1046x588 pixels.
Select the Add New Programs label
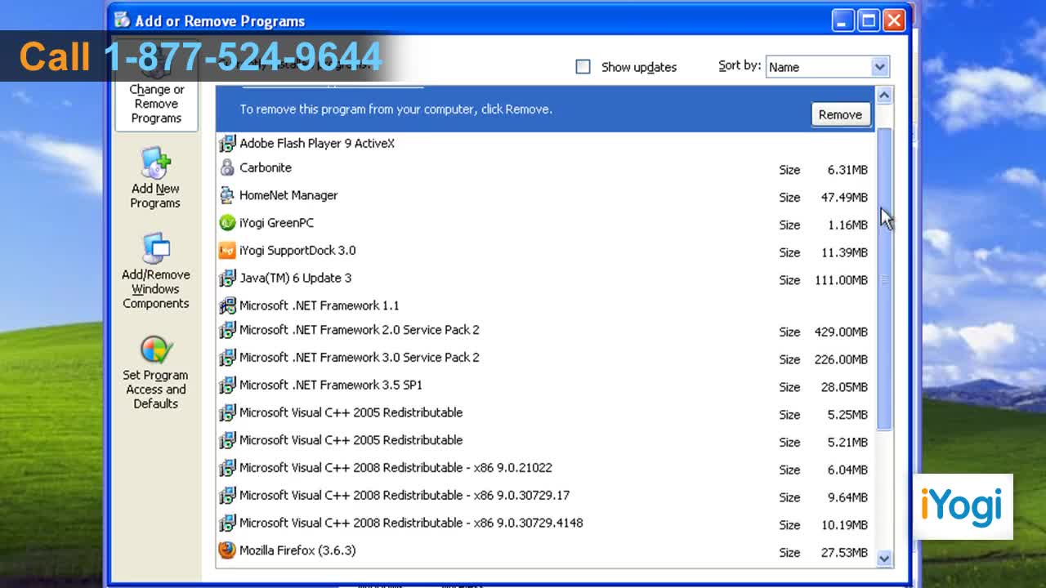point(155,196)
